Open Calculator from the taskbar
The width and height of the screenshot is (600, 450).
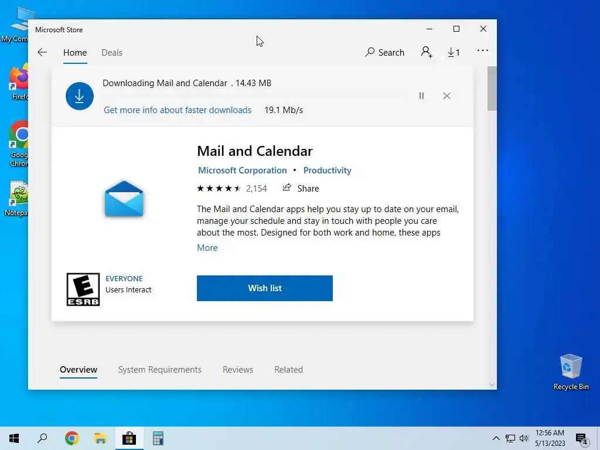tap(158, 438)
